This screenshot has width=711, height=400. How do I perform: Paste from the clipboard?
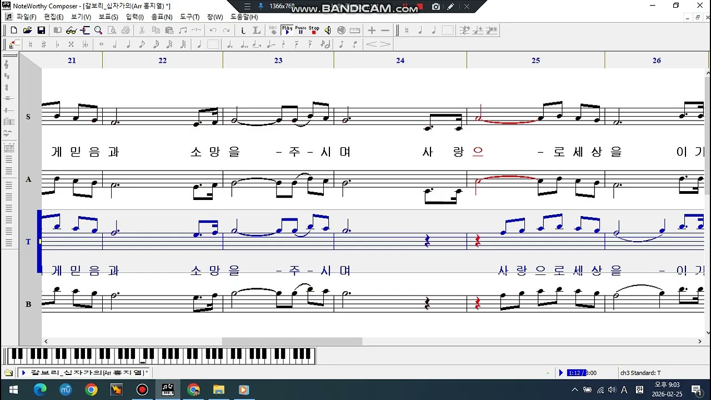(169, 31)
